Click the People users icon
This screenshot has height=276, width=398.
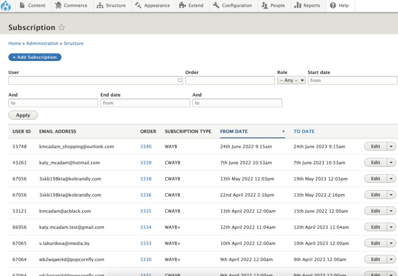[x=264, y=5]
